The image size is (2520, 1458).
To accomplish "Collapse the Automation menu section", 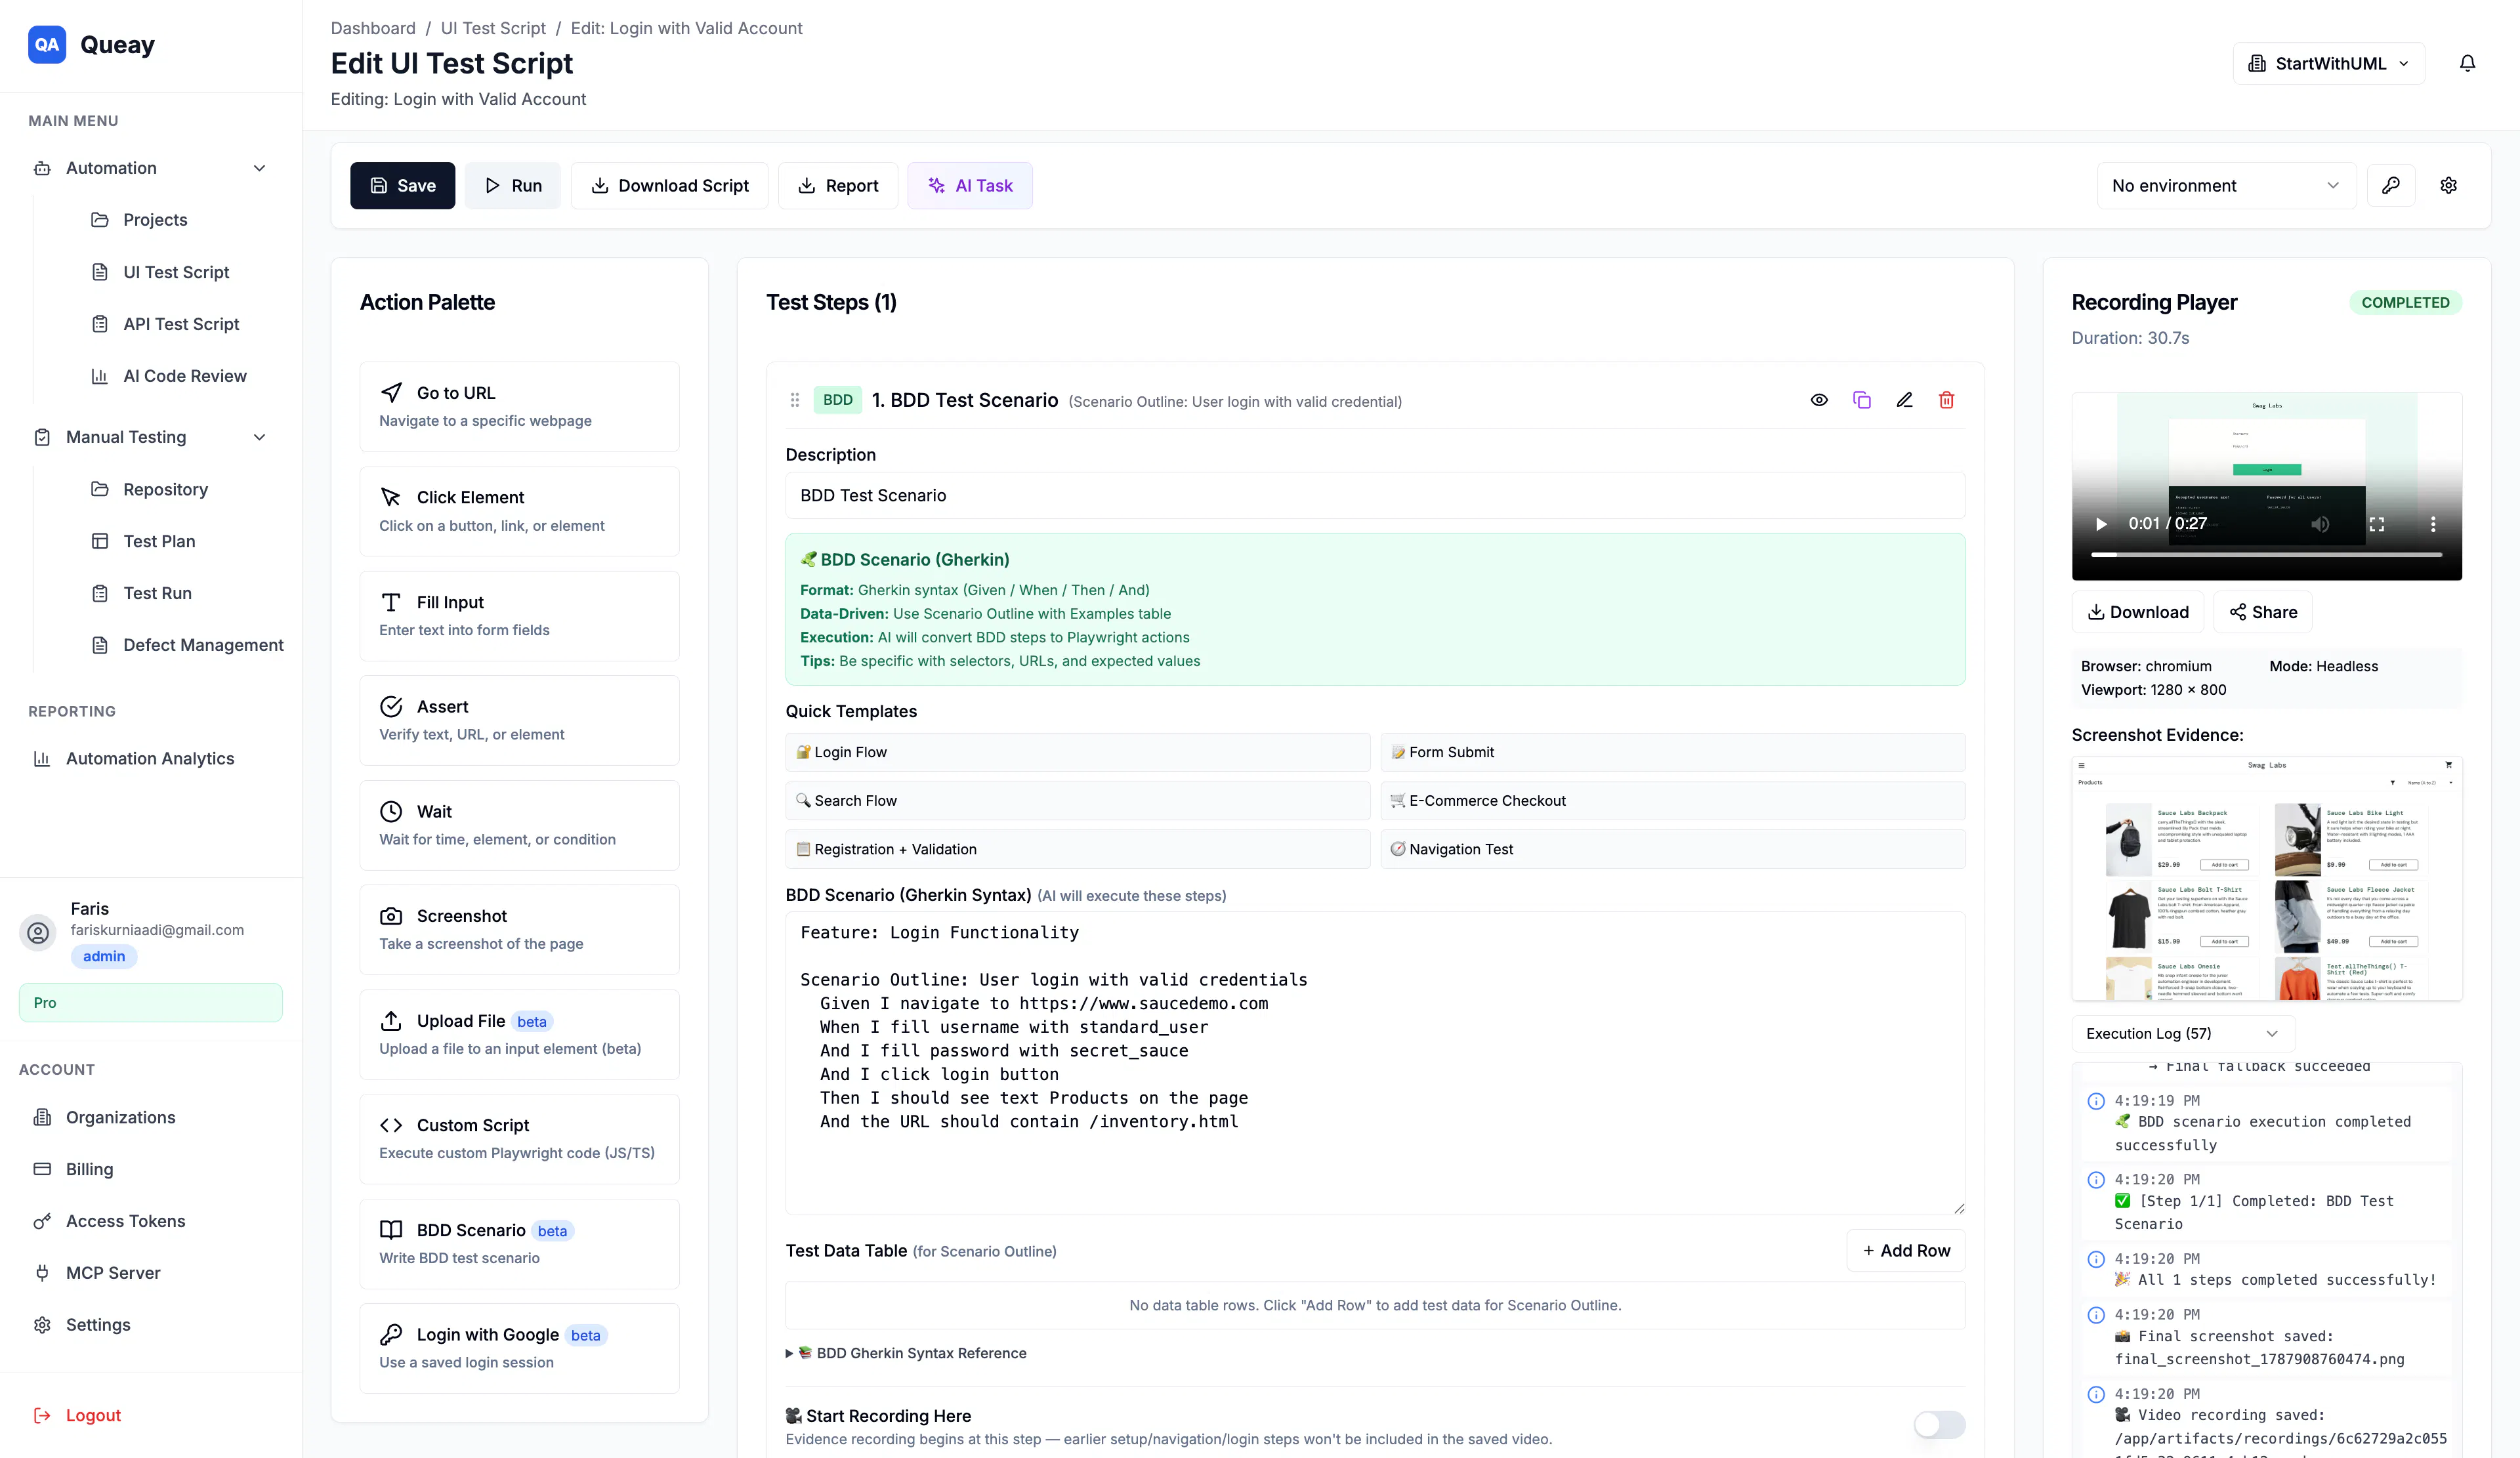I will tap(150, 168).
